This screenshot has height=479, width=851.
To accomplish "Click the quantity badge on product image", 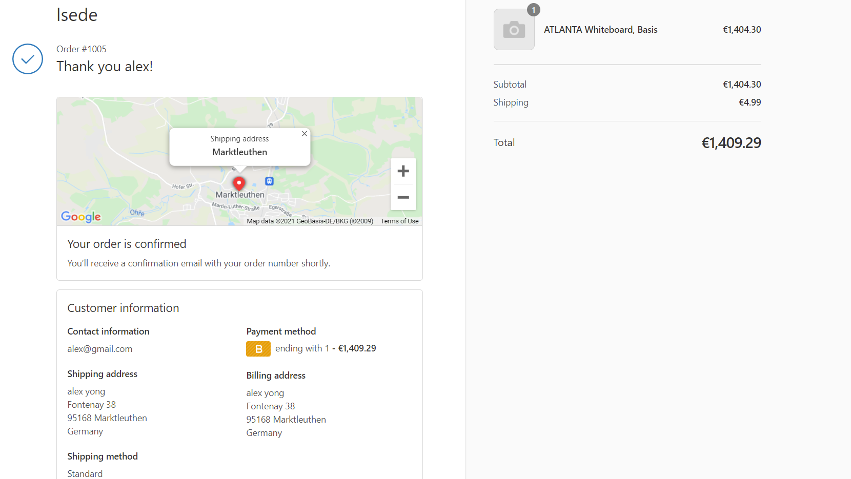I will [533, 10].
